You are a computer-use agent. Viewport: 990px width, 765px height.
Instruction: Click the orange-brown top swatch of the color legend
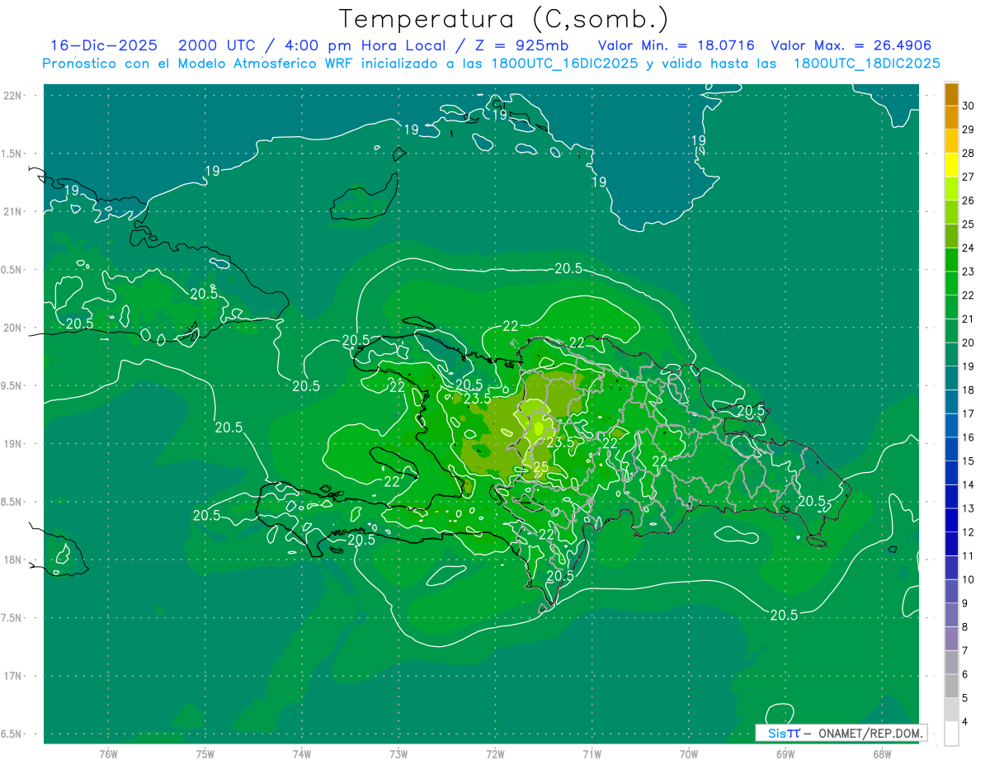pyautogui.click(x=951, y=94)
